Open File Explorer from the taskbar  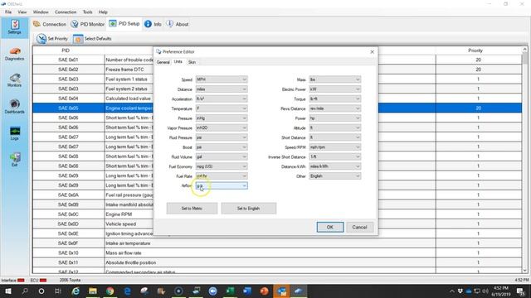pos(92,291)
